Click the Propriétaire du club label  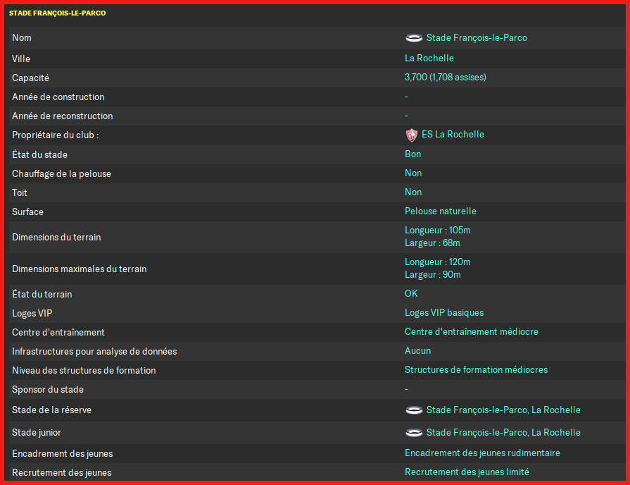(x=56, y=135)
